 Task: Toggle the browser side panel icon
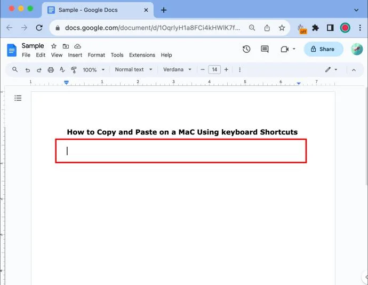[330, 28]
